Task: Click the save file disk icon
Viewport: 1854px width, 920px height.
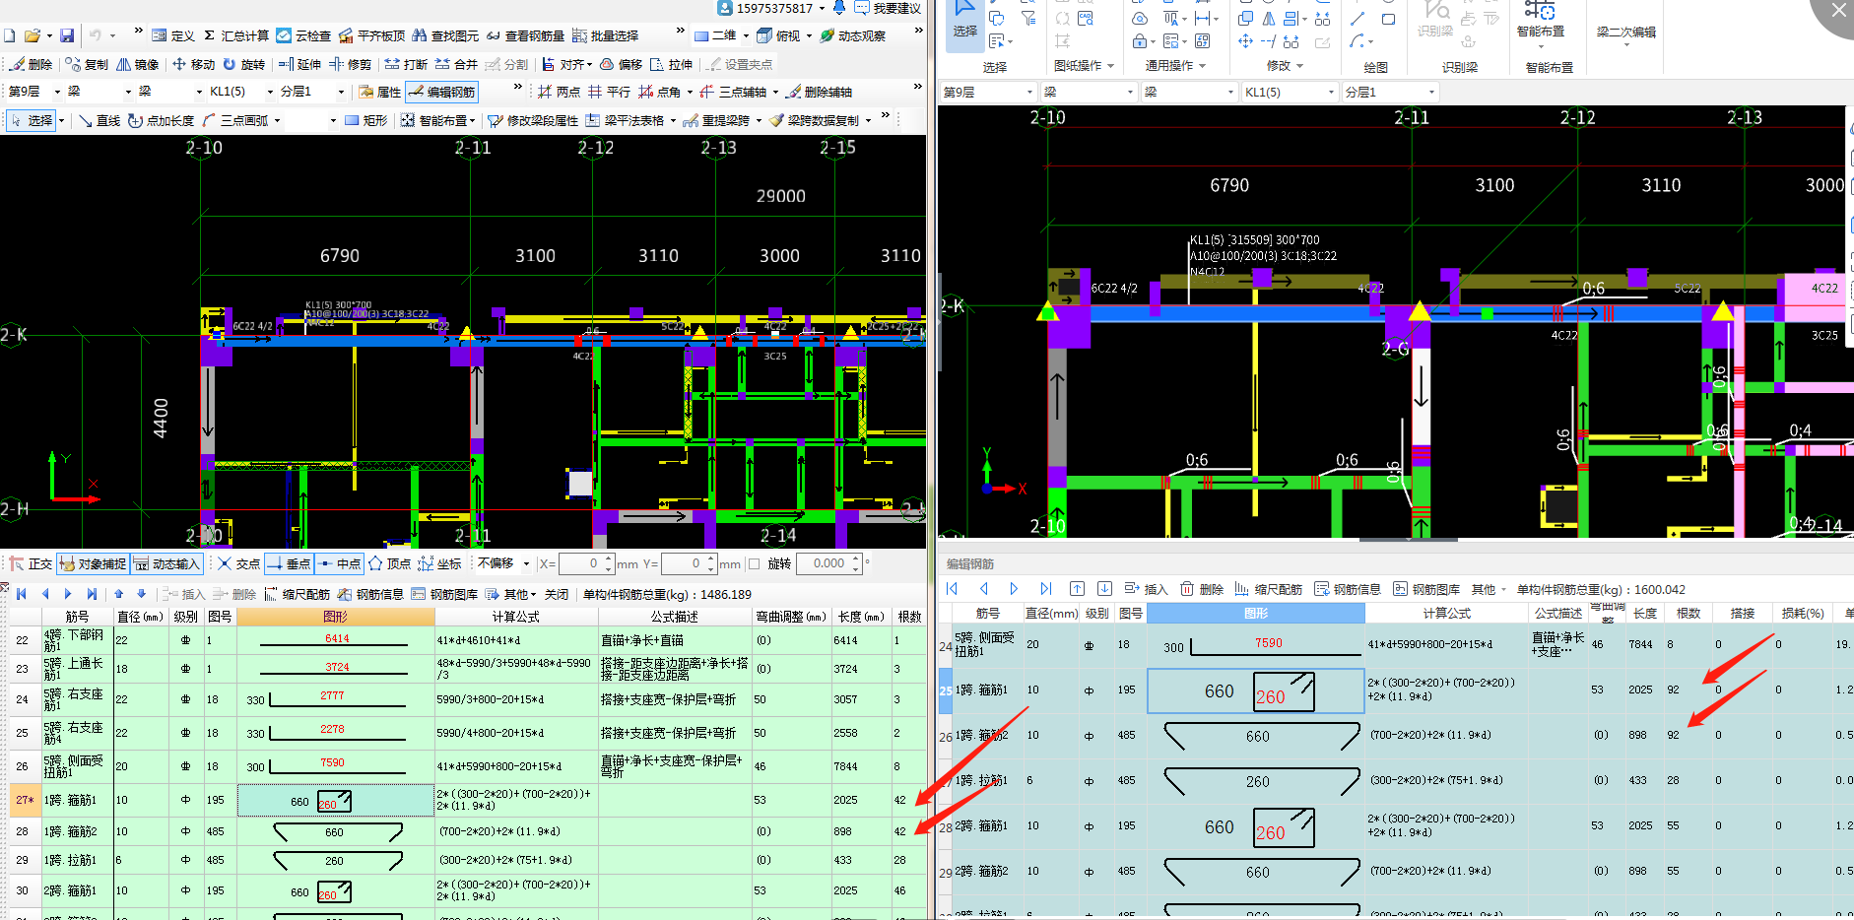Action: click(67, 35)
